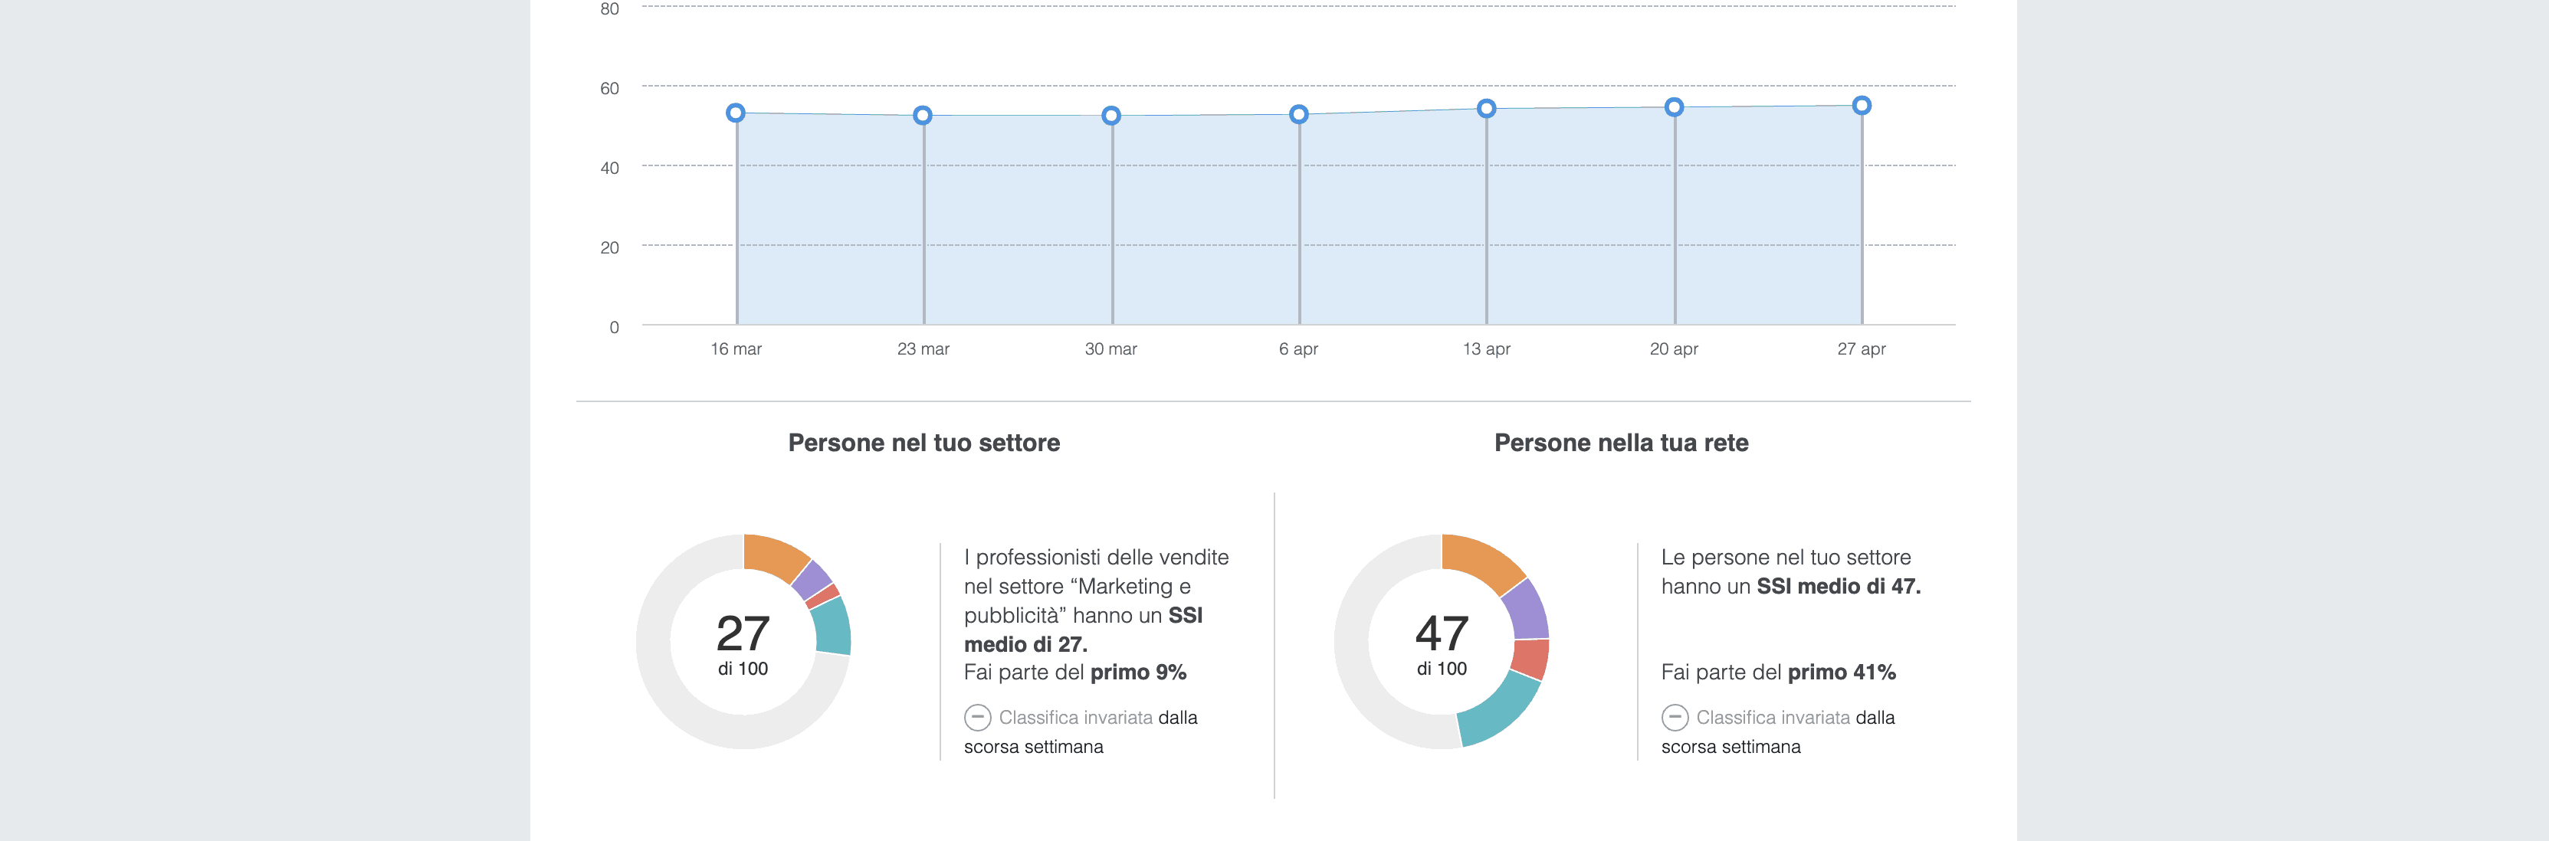
Task: Select the 27 apr data point on the chart
Action: (x=1862, y=104)
